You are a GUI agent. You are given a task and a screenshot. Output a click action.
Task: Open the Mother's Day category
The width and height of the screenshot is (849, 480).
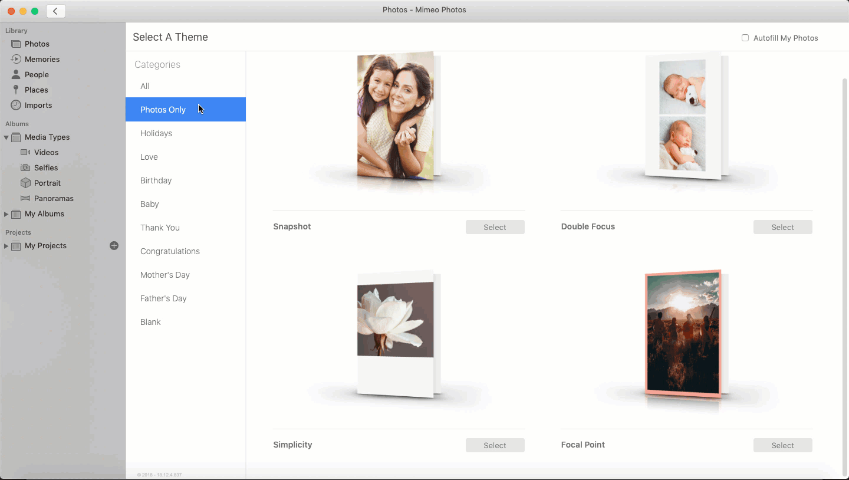(x=186, y=275)
